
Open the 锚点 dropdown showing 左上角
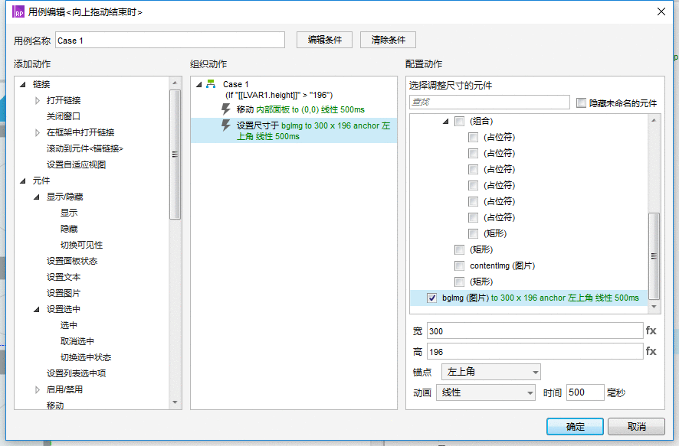click(491, 372)
